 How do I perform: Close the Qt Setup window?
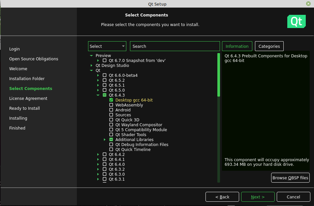tap(308, 4)
